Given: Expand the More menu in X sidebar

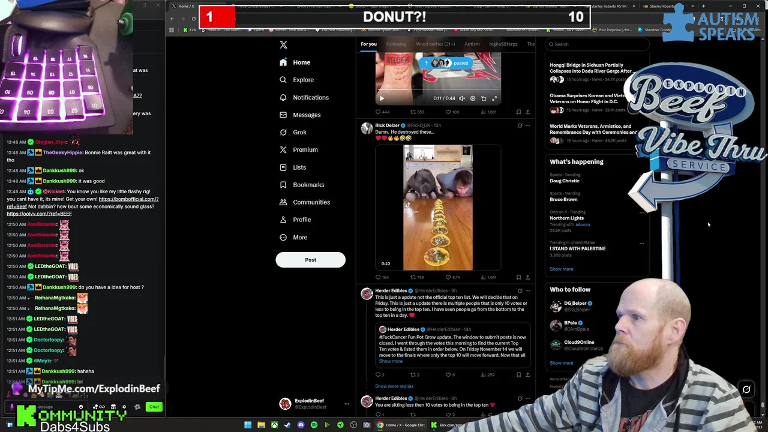Looking at the screenshot, I should [x=293, y=237].
